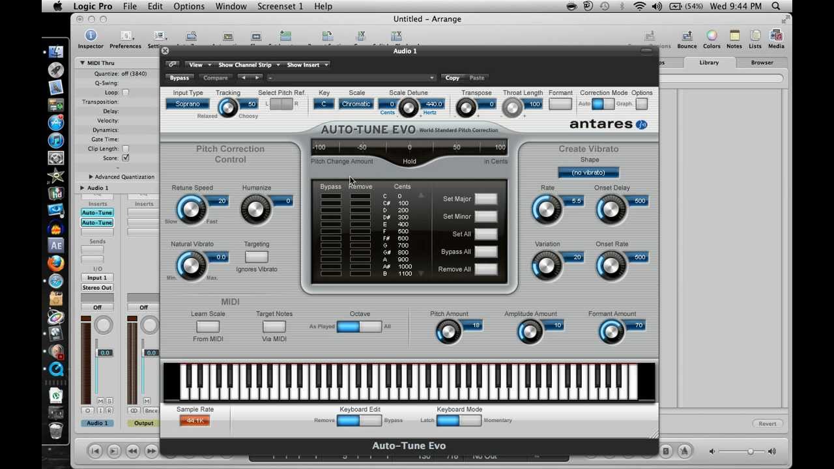Image resolution: width=834 pixels, height=469 pixels.
Task: Turn the Tracking knob
Action: 227,107
